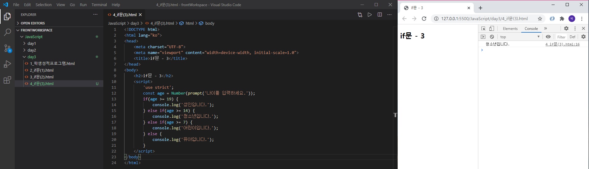The width and height of the screenshot is (589, 169).
Task: Open 3_if문(2).html in explorer
Action: [x=59, y=77]
